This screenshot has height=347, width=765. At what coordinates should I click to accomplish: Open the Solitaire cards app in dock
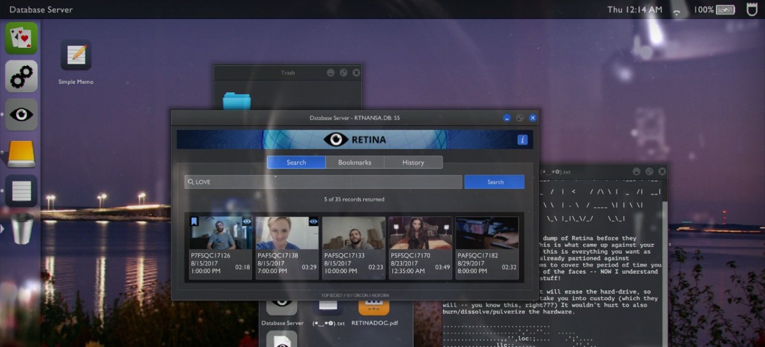[x=22, y=38]
